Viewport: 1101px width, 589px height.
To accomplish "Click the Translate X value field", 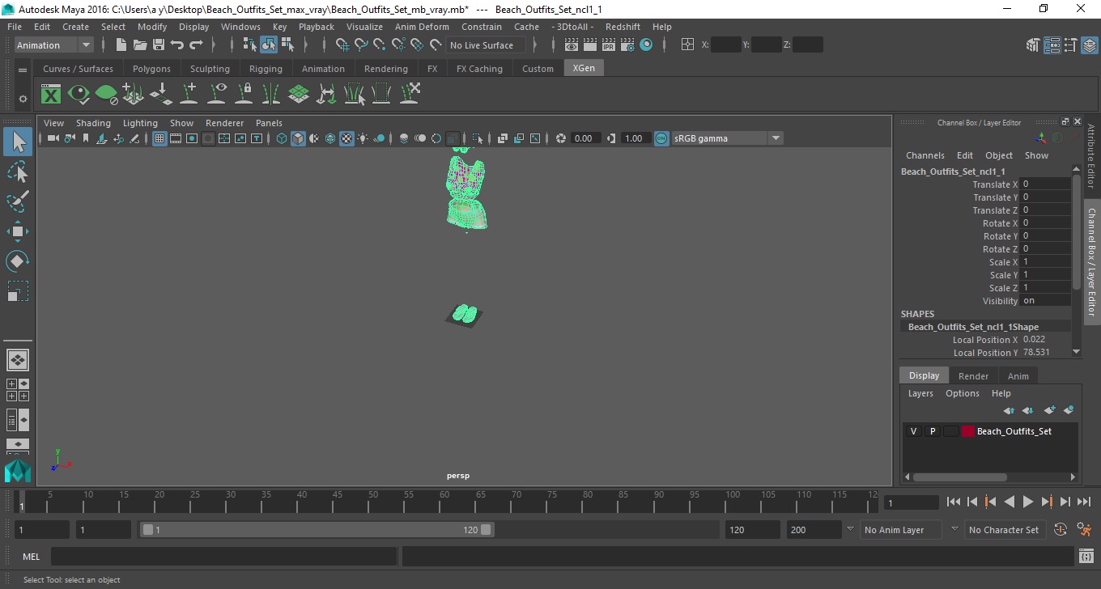I will pyautogui.click(x=1045, y=184).
